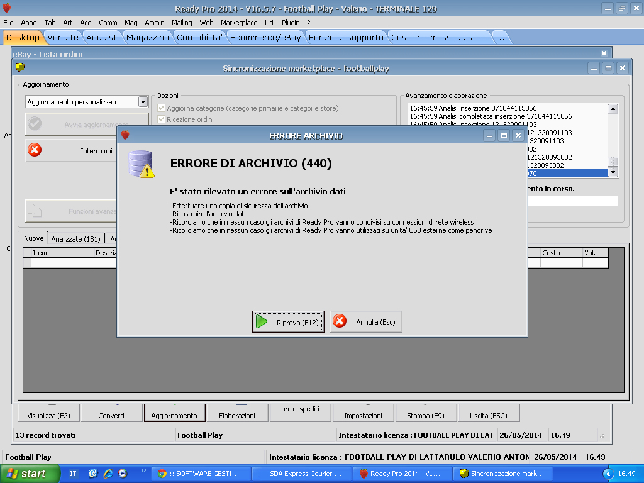Switch to the Desktop tab

coord(23,37)
